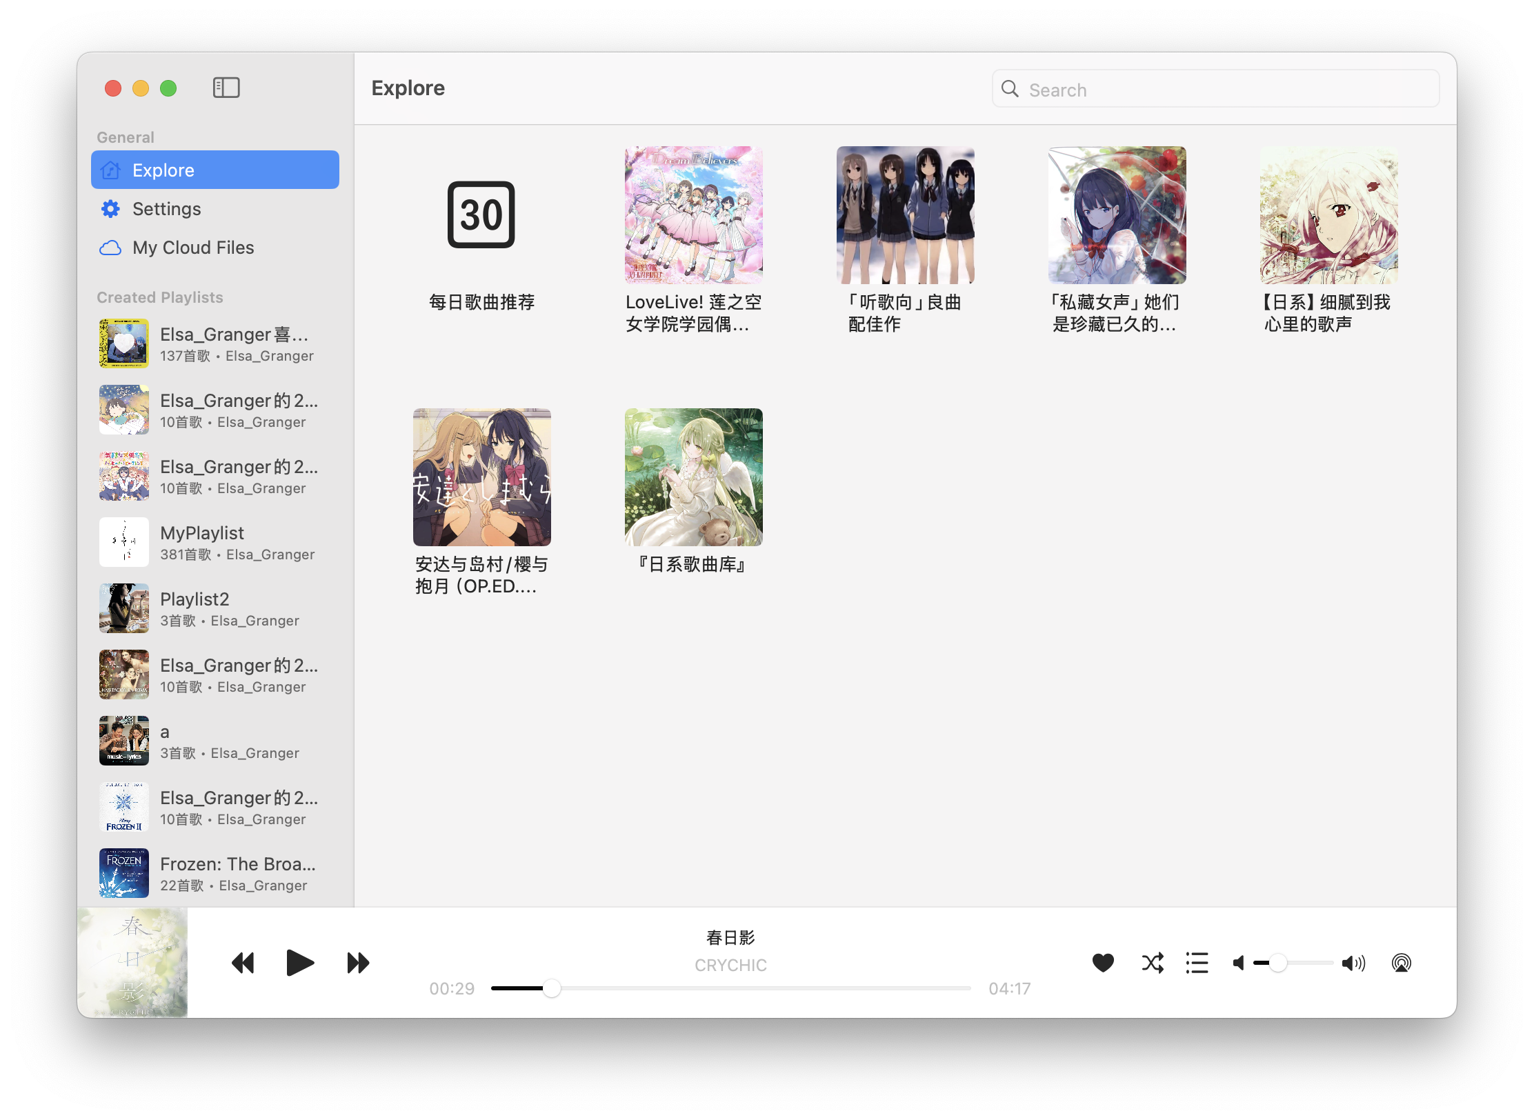
Task: Open the「私藏女声」playlist cover
Action: 1117,215
